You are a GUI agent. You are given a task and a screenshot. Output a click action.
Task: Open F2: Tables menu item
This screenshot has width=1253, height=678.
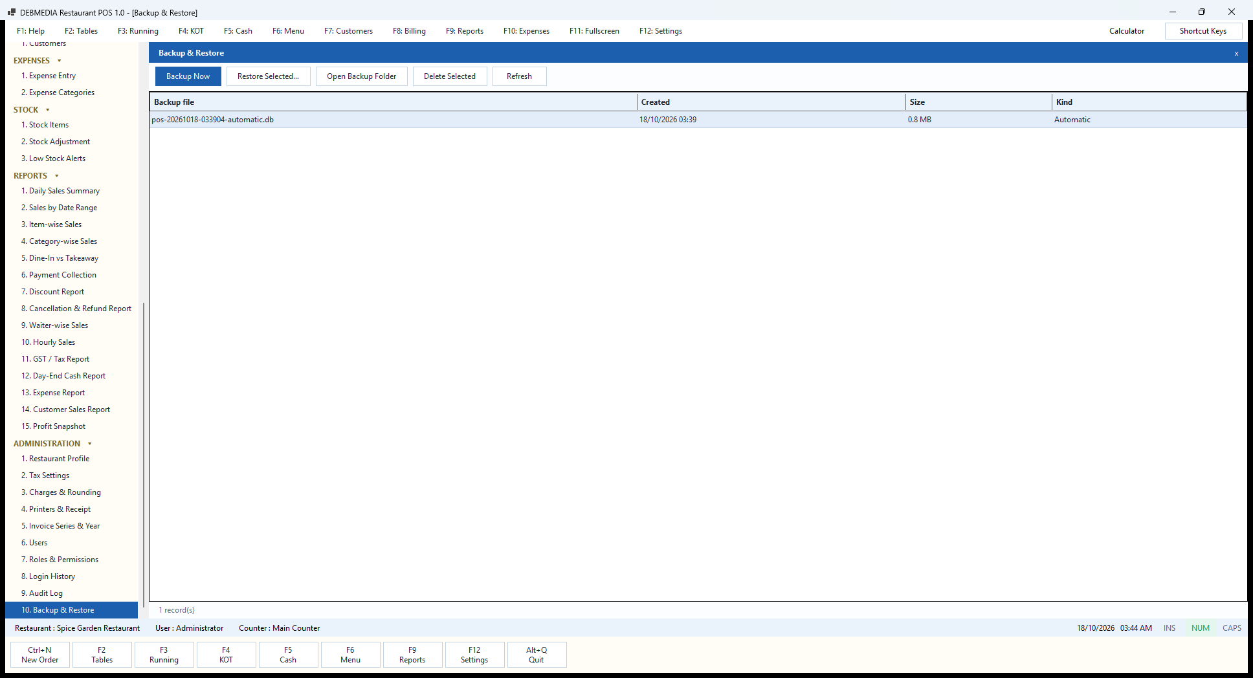(81, 31)
